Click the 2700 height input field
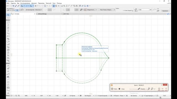This screenshot has width=177, height=99. (144, 10)
